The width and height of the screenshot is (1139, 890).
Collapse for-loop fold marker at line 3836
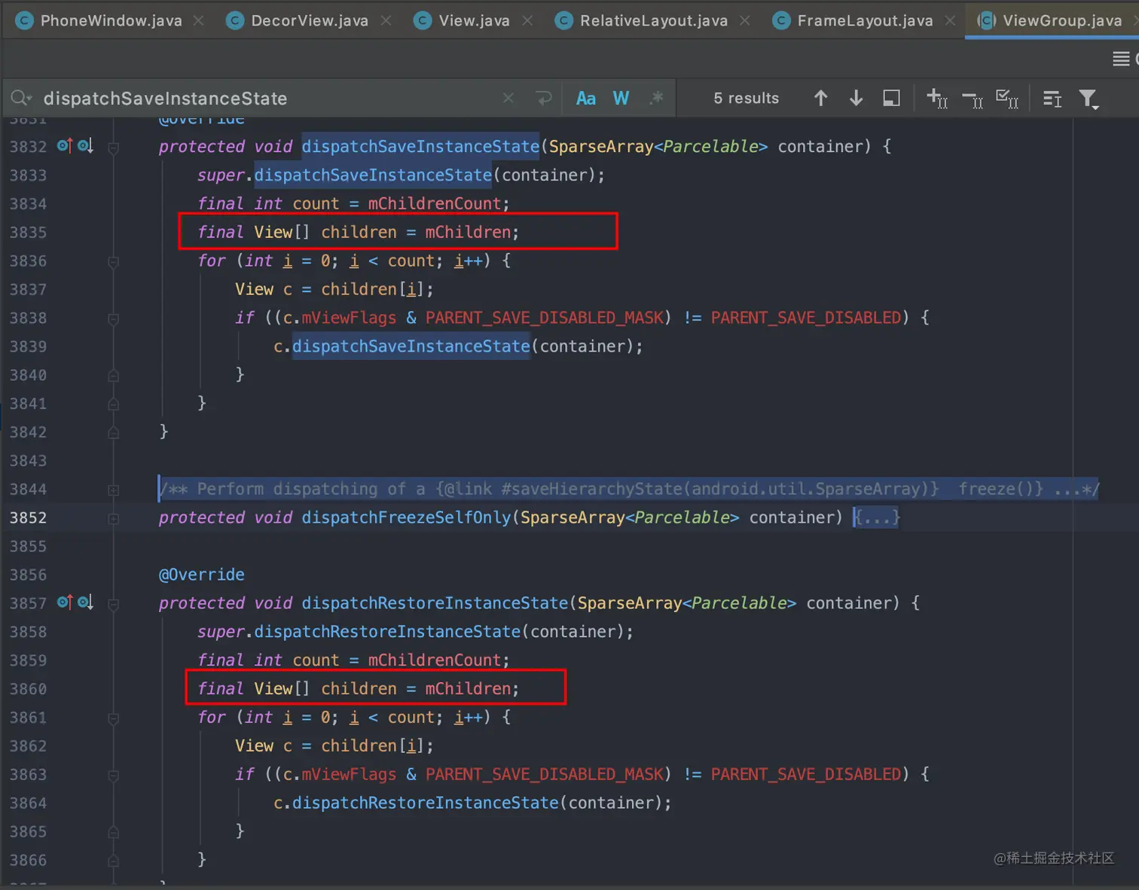click(113, 262)
